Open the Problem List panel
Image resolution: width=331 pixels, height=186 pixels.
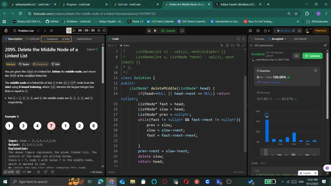(x=23, y=31)
